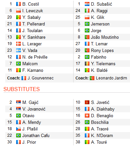
Task: Open player link João Moutinho
Action: pos(105,37)
